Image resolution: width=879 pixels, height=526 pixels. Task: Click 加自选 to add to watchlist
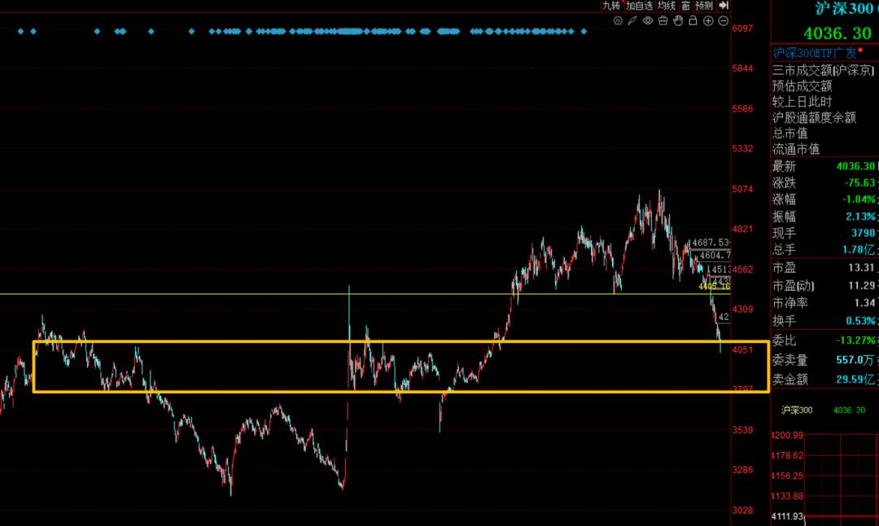point(640,6)
